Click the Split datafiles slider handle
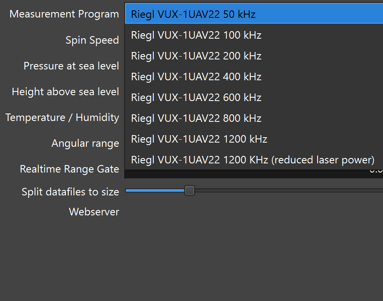Viewport: 383px width, 301px height. click(190, 190)
